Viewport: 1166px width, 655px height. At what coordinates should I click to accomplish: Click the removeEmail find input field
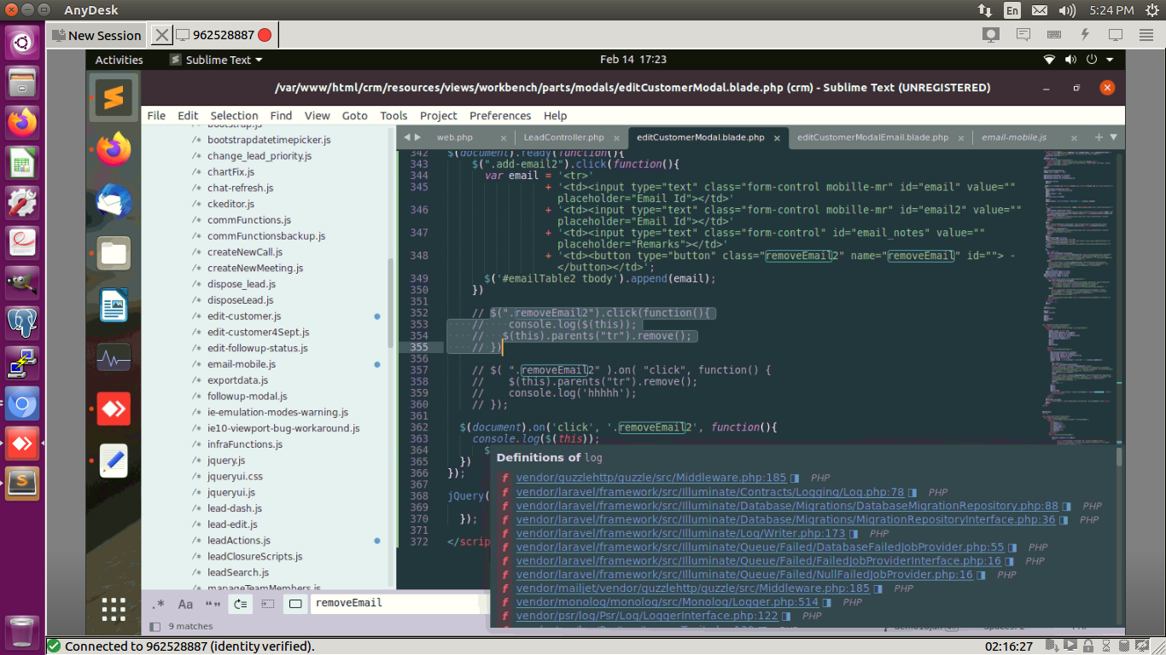coord(393,603)
